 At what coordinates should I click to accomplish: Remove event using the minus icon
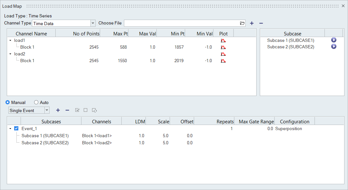click(67, 110)
